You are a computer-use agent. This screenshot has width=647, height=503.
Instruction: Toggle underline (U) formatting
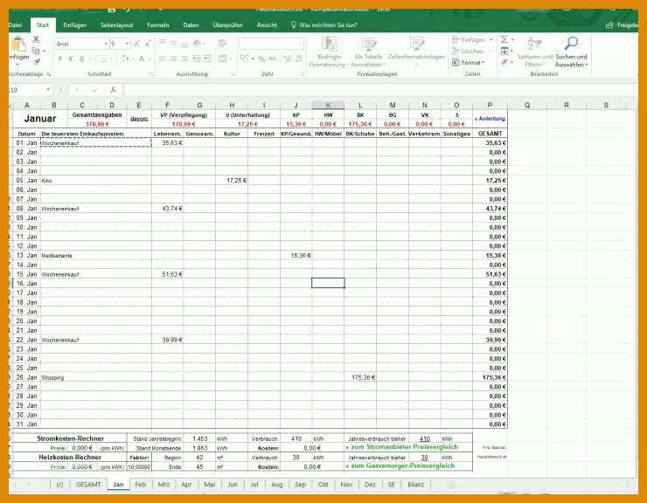click(x=81, y=59)
